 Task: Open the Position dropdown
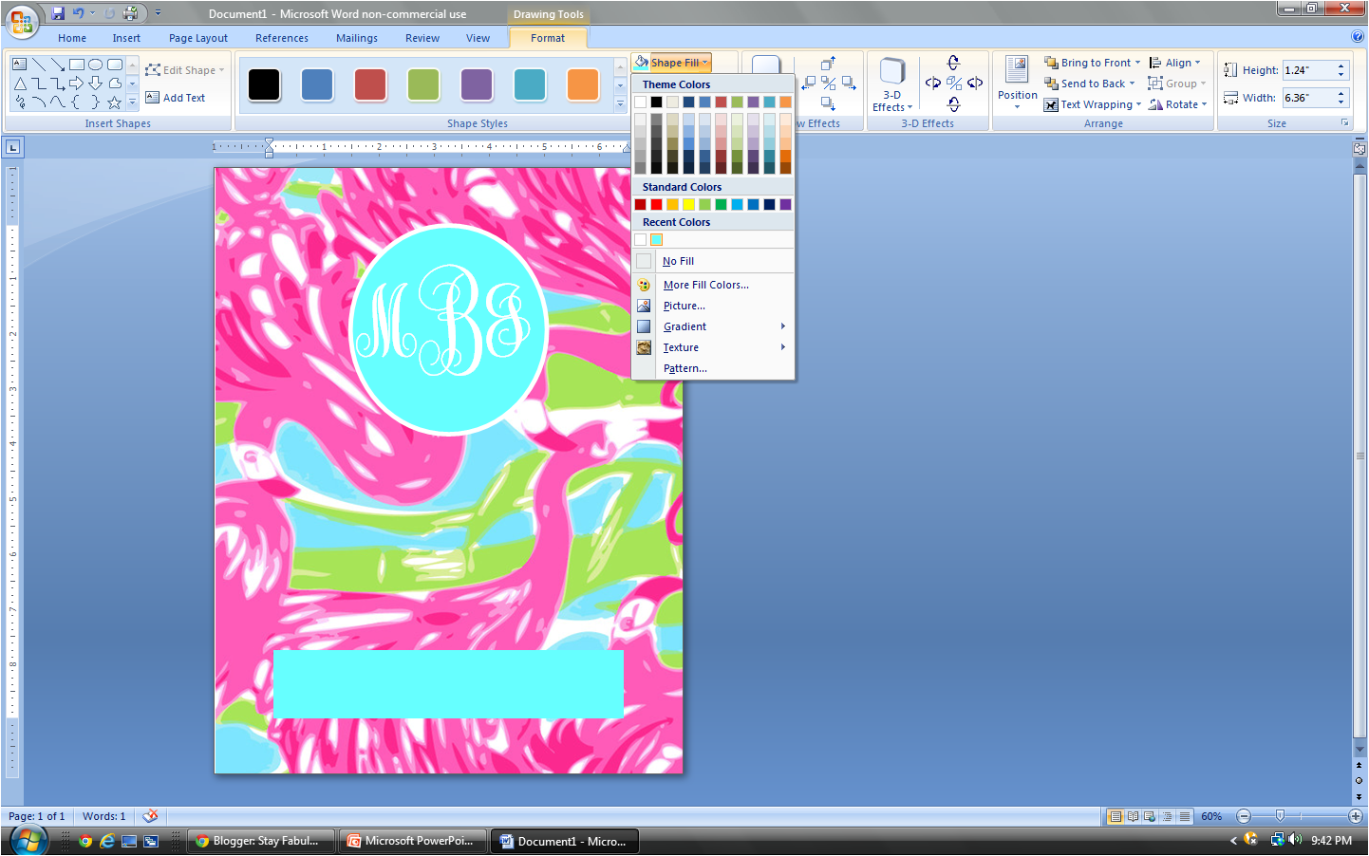tap(1017, 84)
